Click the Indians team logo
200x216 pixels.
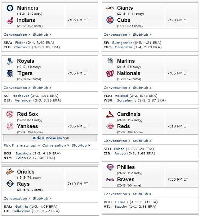(x=10, y=20)
